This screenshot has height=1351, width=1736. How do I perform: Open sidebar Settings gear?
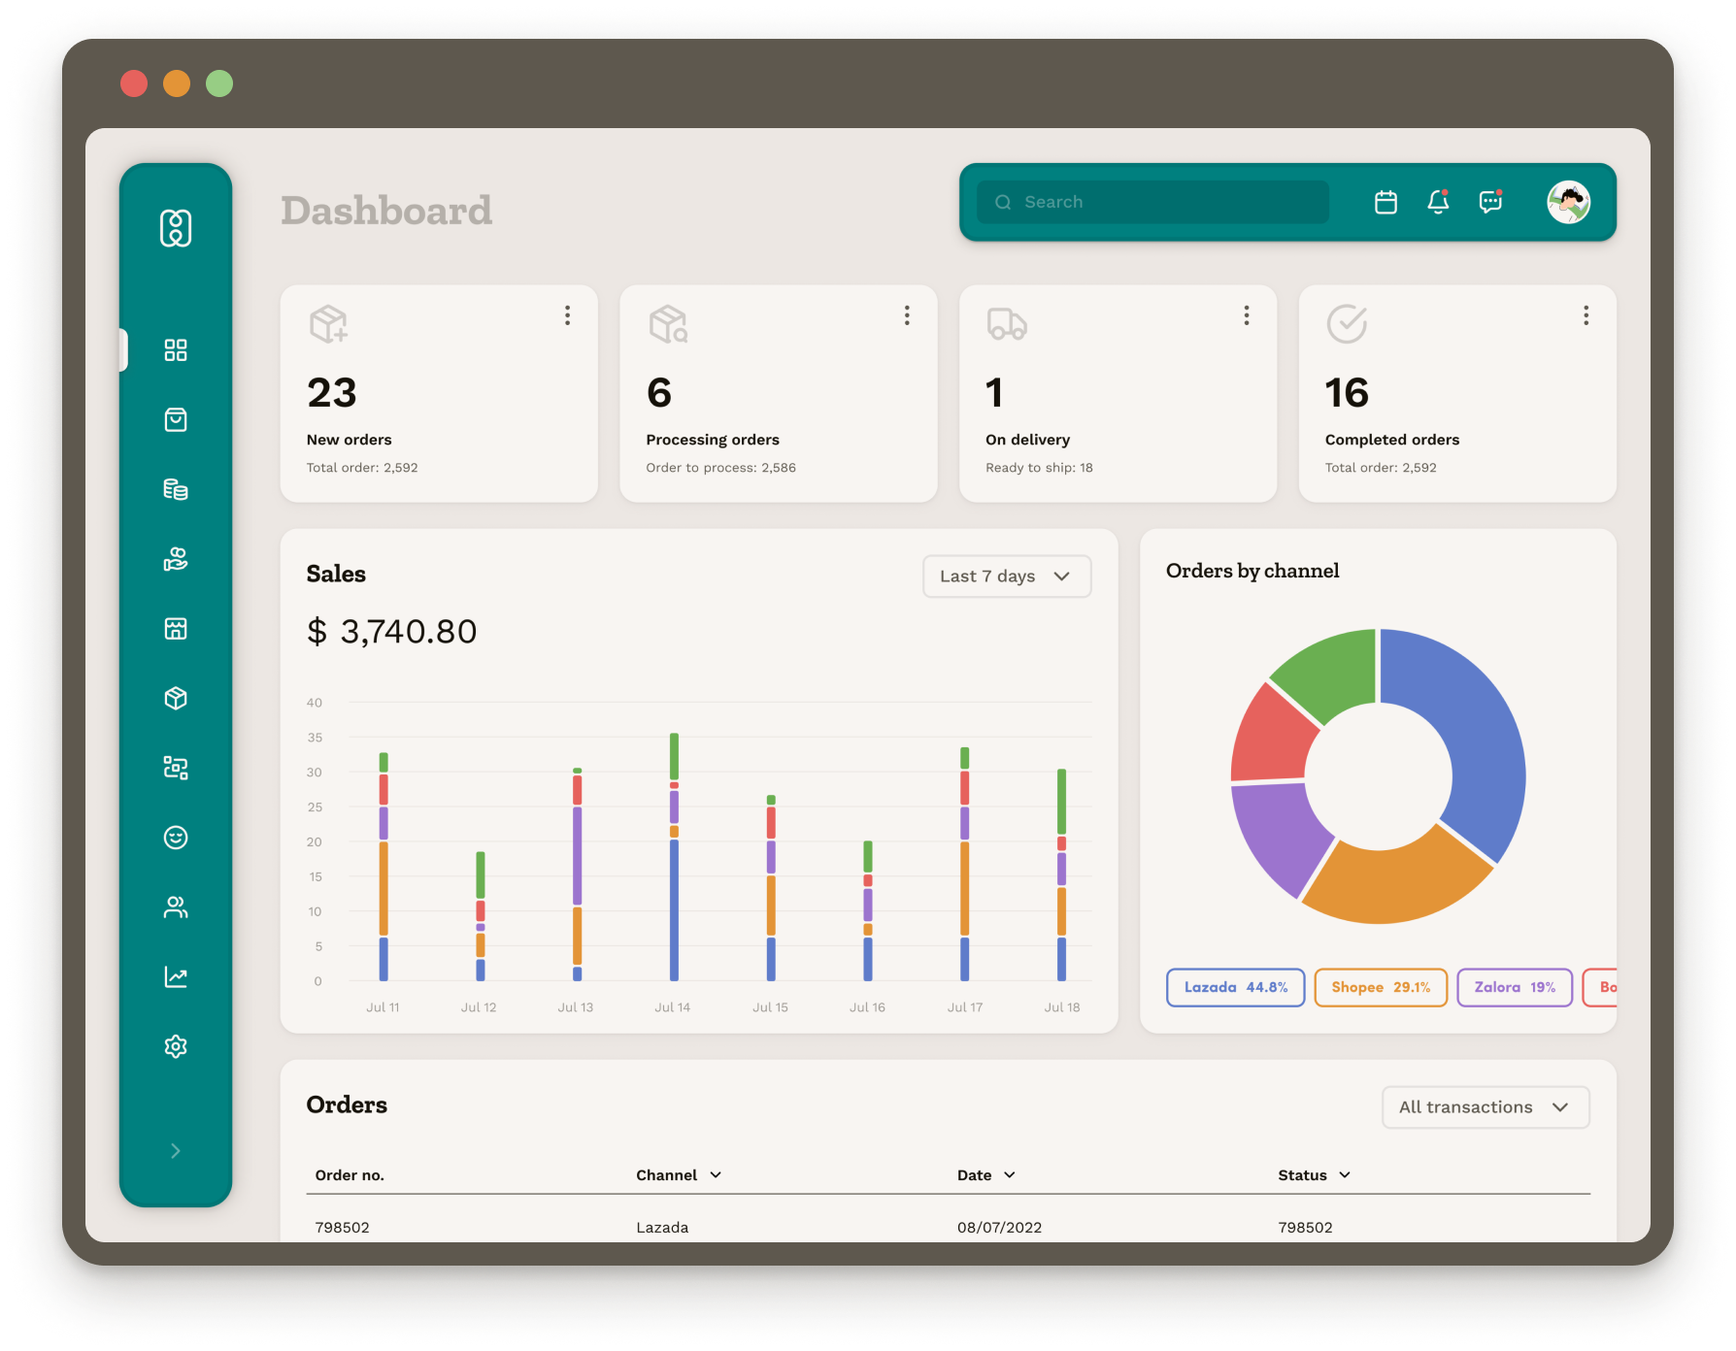[x=176, y=1046]
